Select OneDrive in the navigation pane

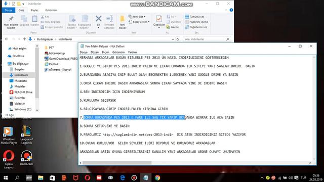(16, 56)
